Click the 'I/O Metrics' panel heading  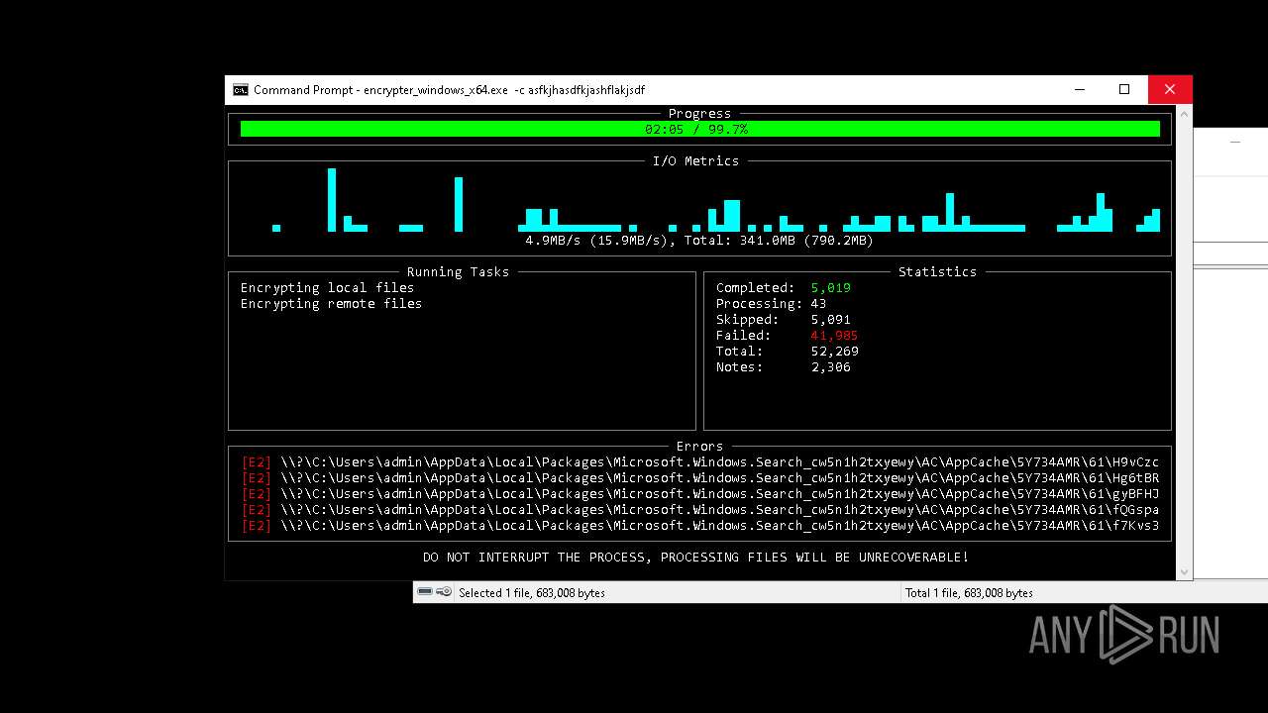point(695,161)
